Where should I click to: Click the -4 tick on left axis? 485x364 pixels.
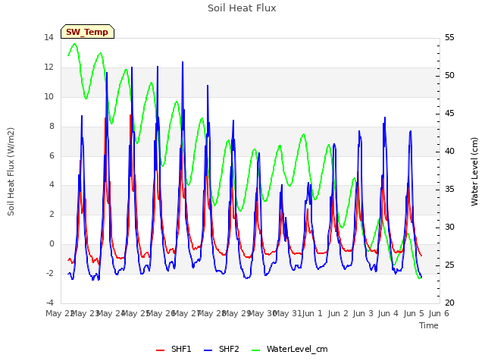click(x=50, y=303)
